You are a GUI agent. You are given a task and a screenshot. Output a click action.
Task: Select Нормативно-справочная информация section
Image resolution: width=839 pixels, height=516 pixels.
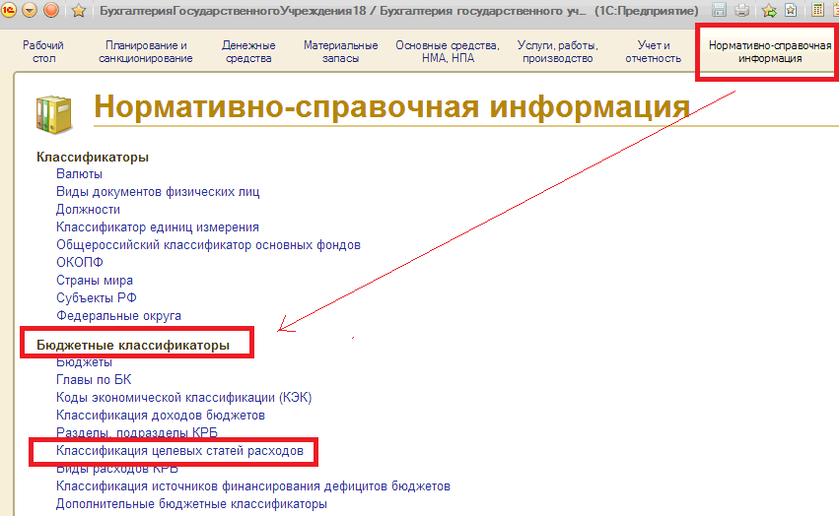tap(770, 52)
